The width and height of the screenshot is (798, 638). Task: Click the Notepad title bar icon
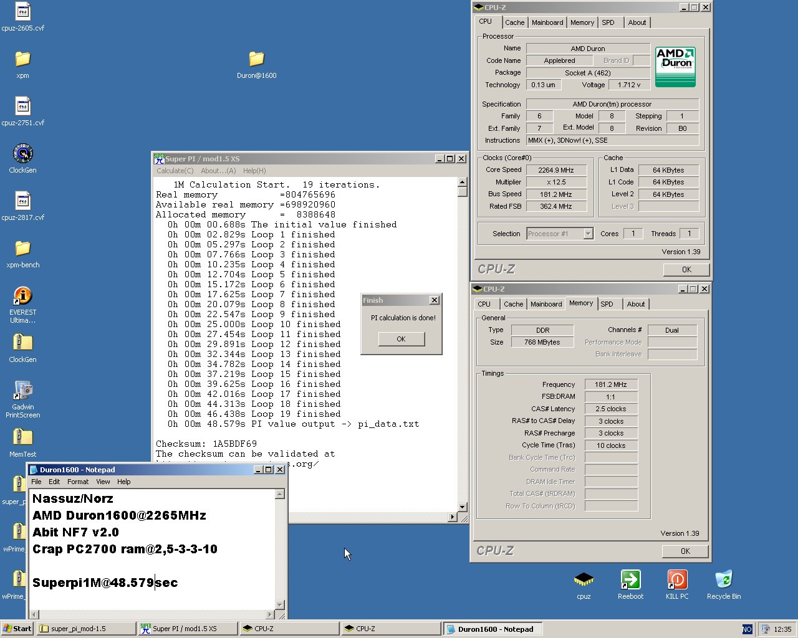(x=34, y=470)
